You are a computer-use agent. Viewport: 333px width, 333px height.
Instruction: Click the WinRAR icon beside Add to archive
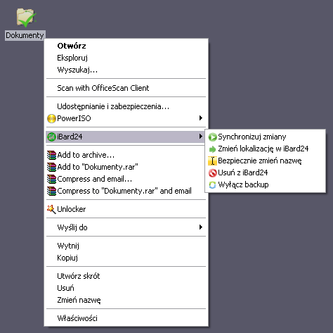coord(51,155)
